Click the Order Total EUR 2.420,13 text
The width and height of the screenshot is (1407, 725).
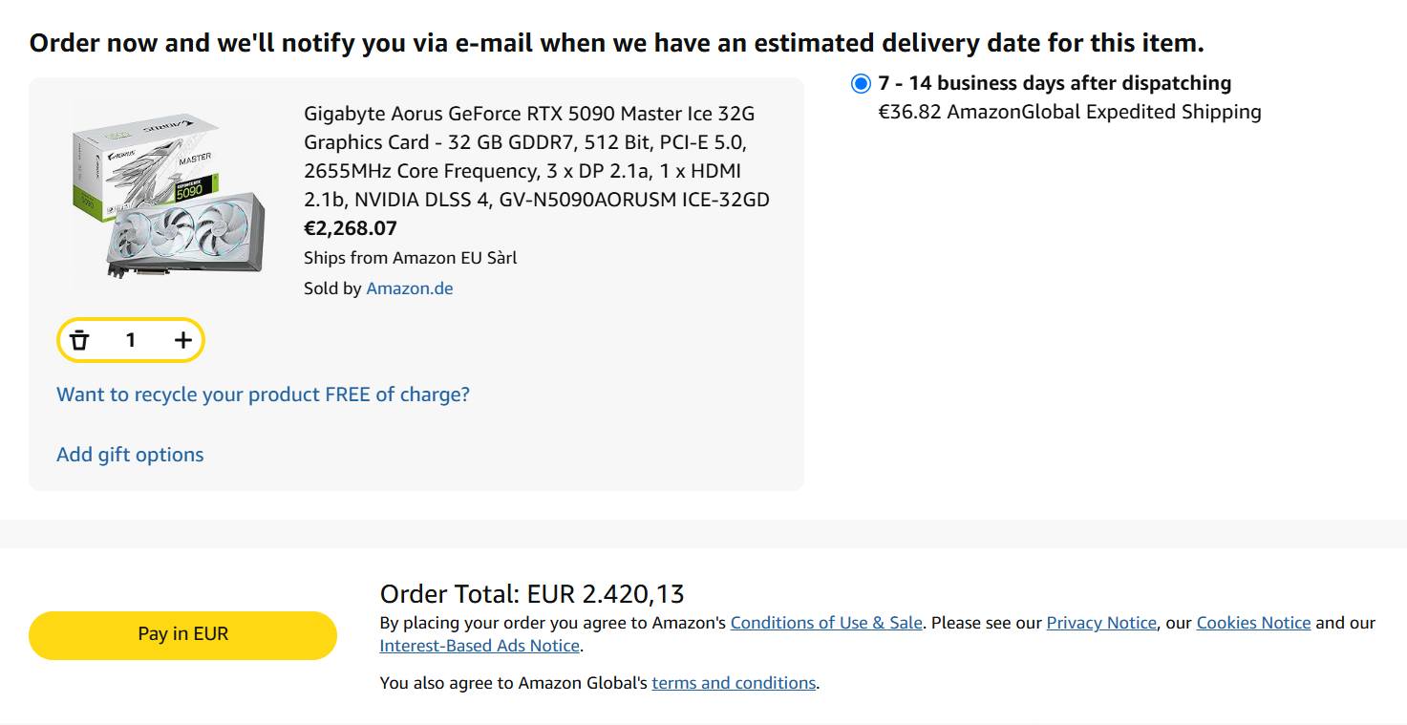pos(532,594)
